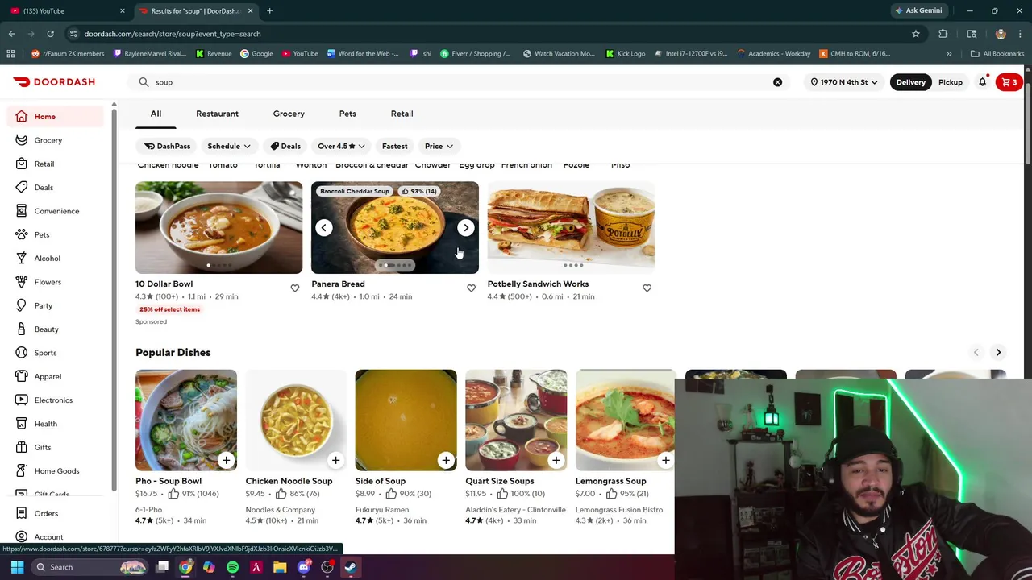The width and height of the screenshot is (1032, 580).
Task: Switch to the Pets results tab
Action: point(347,114)
